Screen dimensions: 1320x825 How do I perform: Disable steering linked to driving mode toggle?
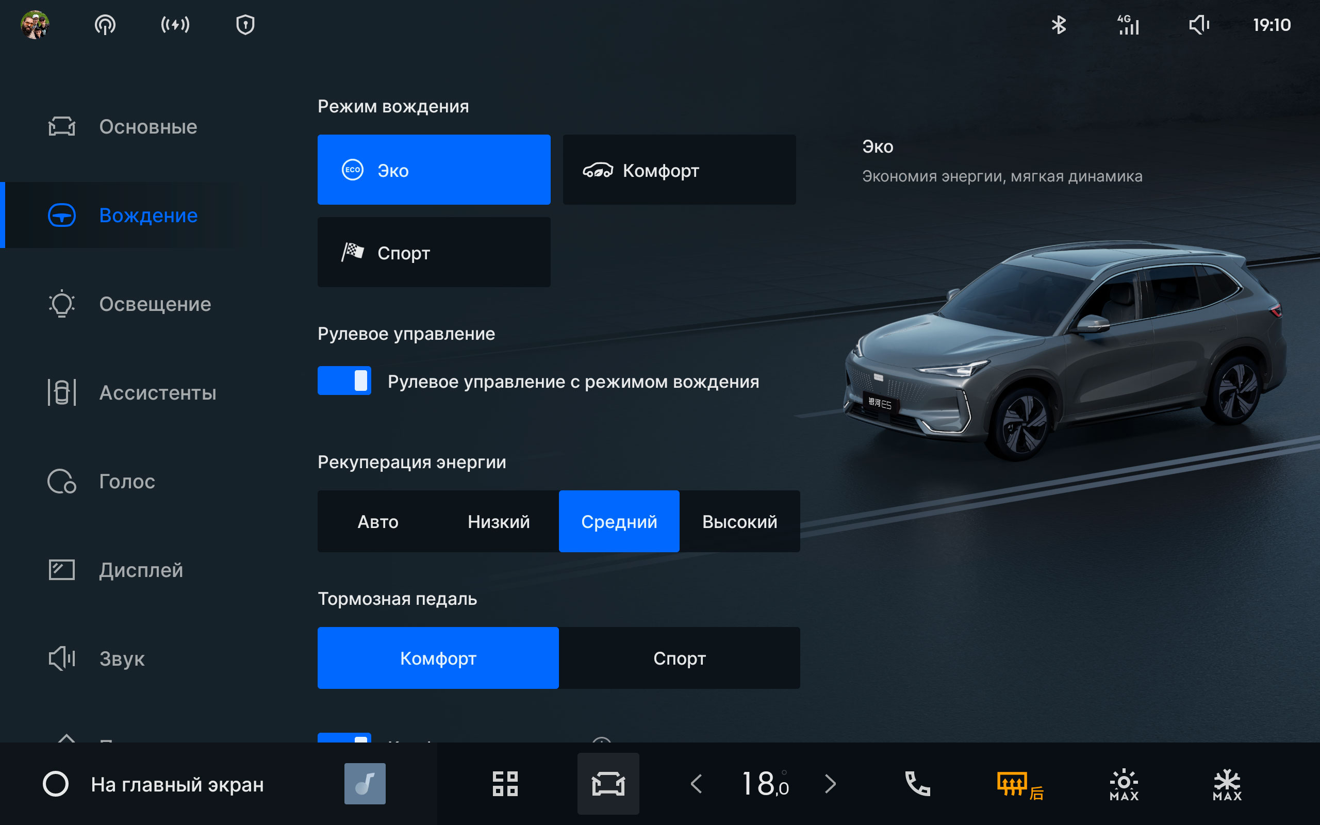tap(344, 381)
